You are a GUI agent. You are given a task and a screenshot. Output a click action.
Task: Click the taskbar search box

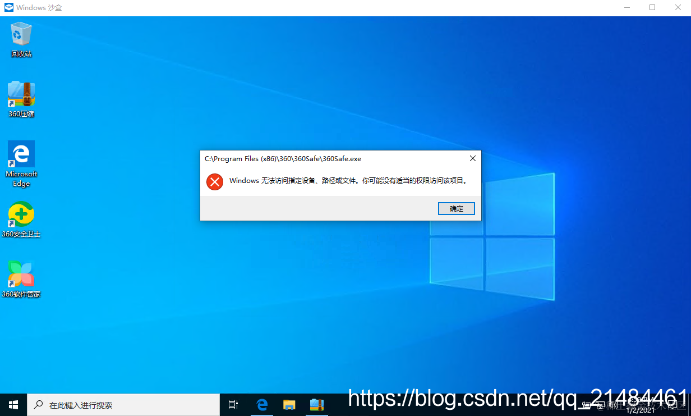point(123,405)
